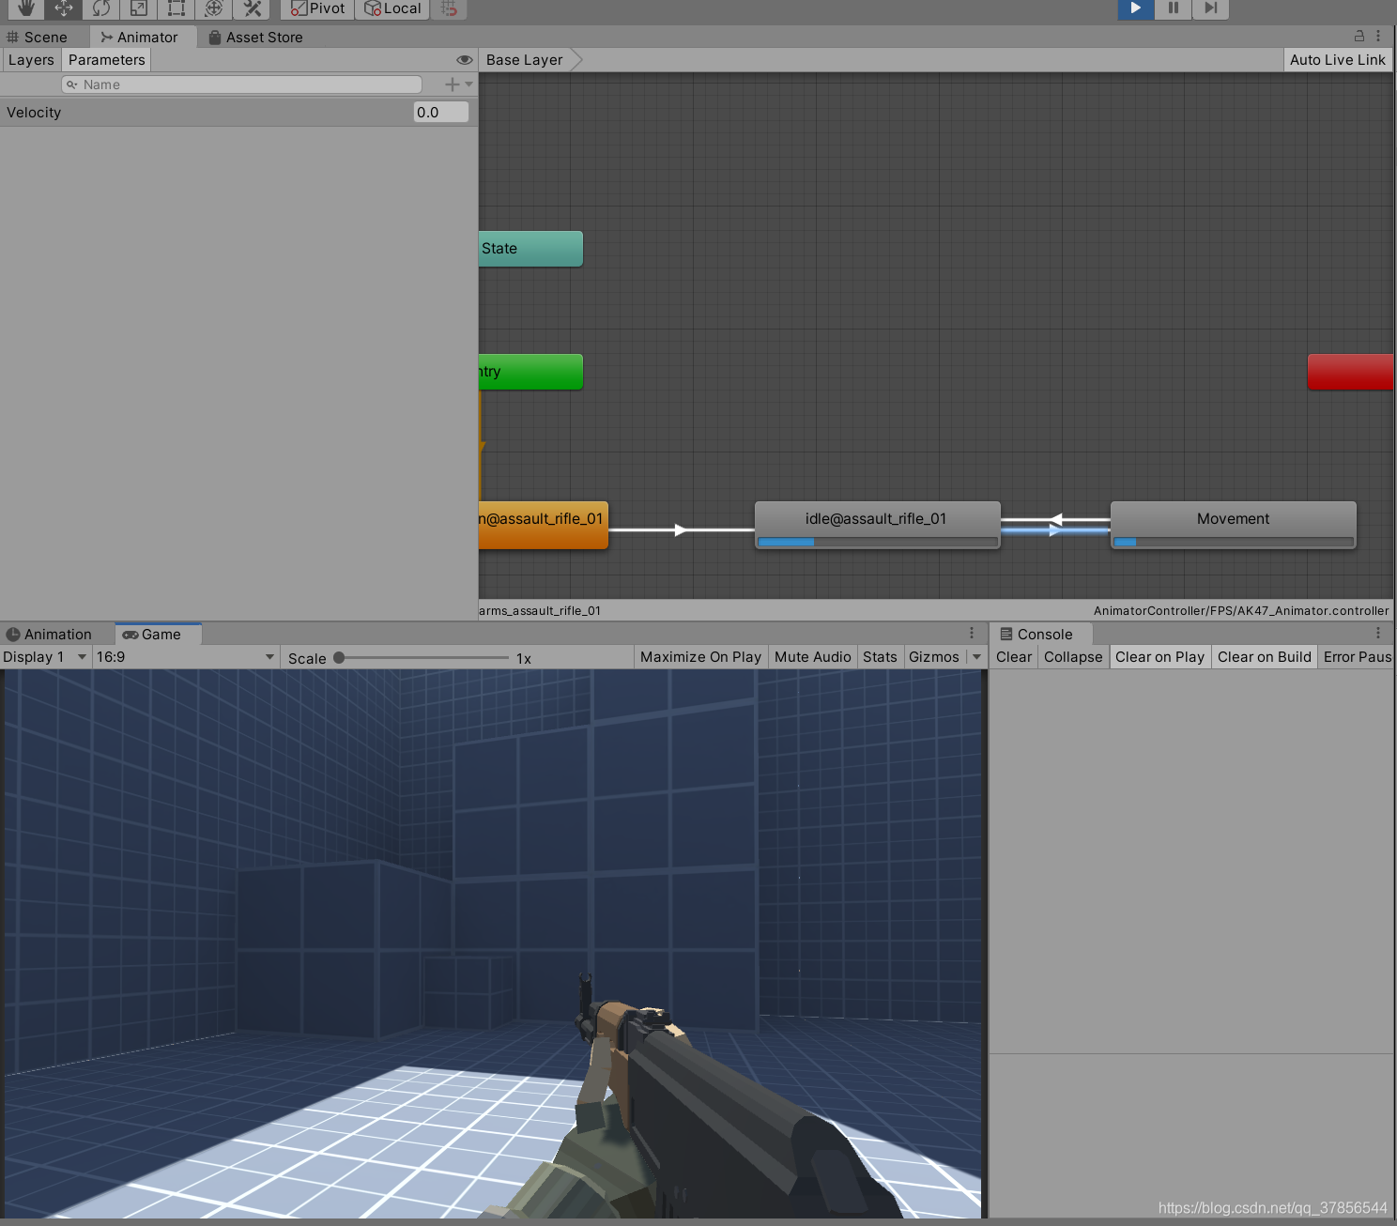
Task: Select the Any State node
Action: point(531,249)
